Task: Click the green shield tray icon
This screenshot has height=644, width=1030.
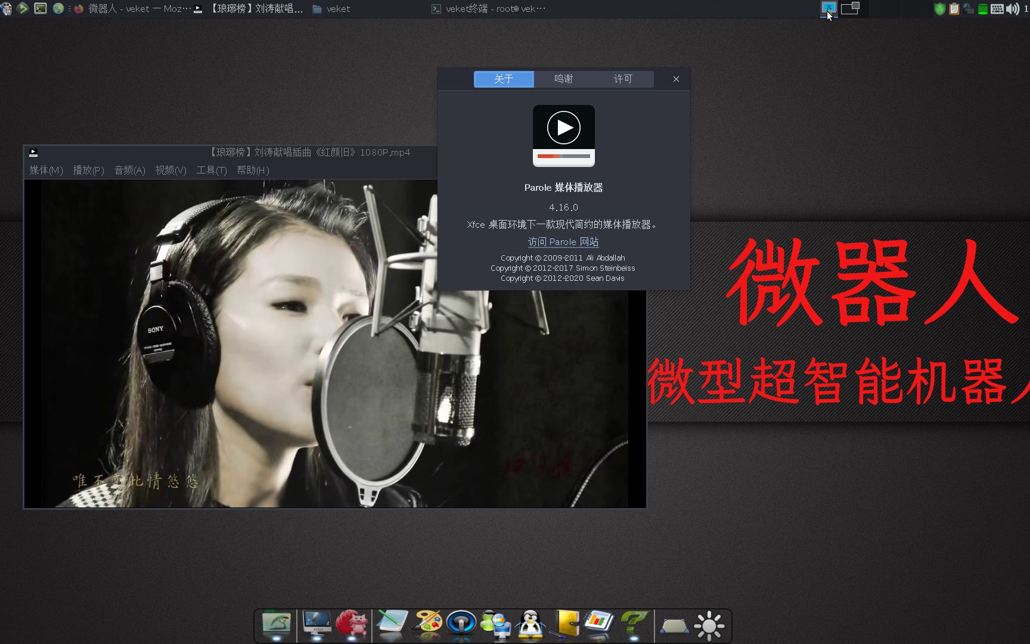Action: tap(940, 9)
